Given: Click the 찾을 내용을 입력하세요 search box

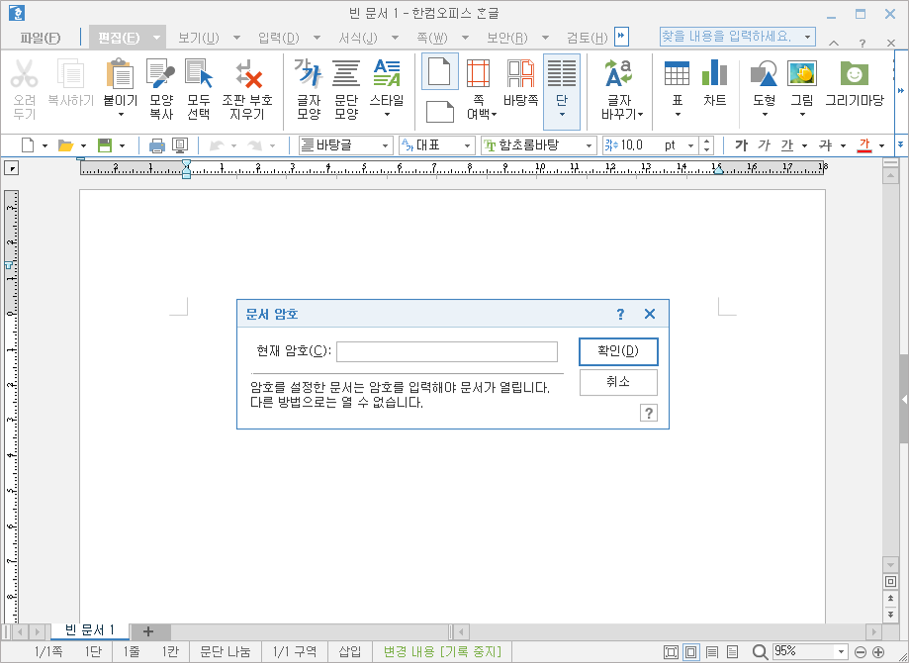Looking at the screenshot, I should (738, 37).
